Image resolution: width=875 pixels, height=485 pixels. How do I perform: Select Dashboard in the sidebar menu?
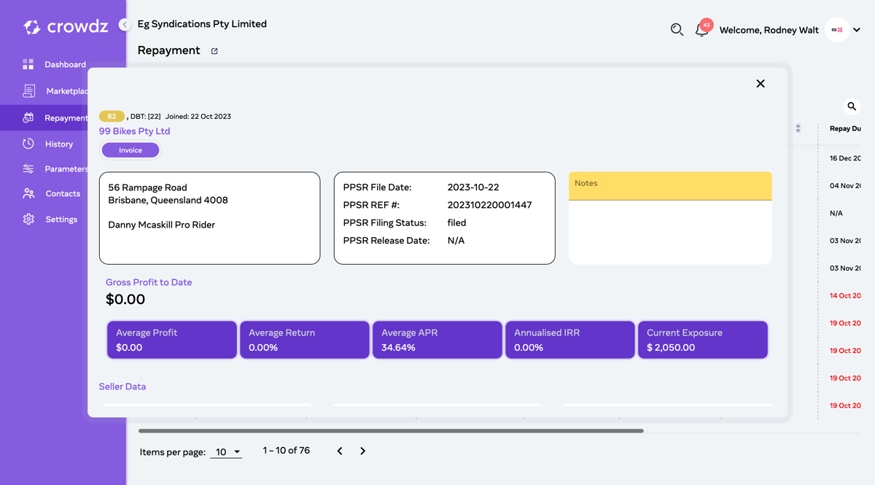tap(65, 64)
